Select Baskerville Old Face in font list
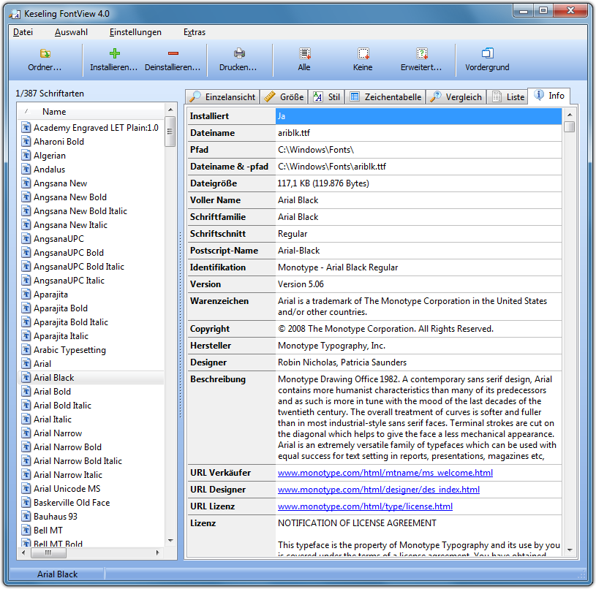 tap(71, 503)
